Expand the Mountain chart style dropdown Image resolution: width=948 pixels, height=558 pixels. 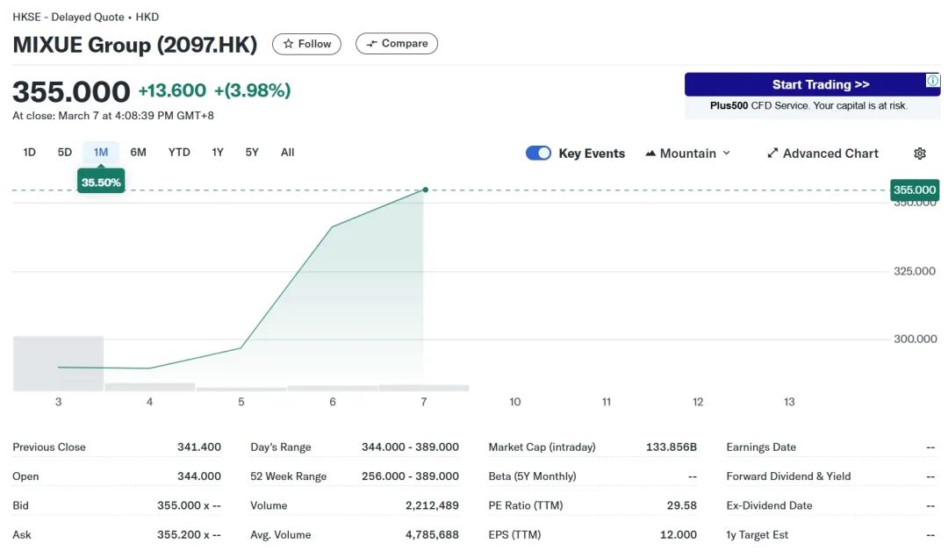(x=726, y=154)
